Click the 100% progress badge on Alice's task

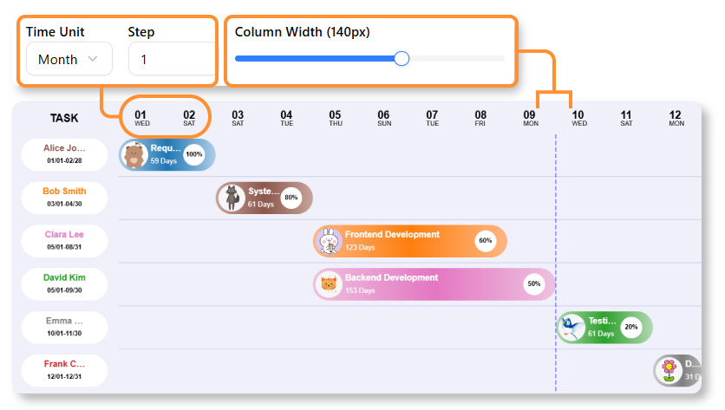click(194, 154)
